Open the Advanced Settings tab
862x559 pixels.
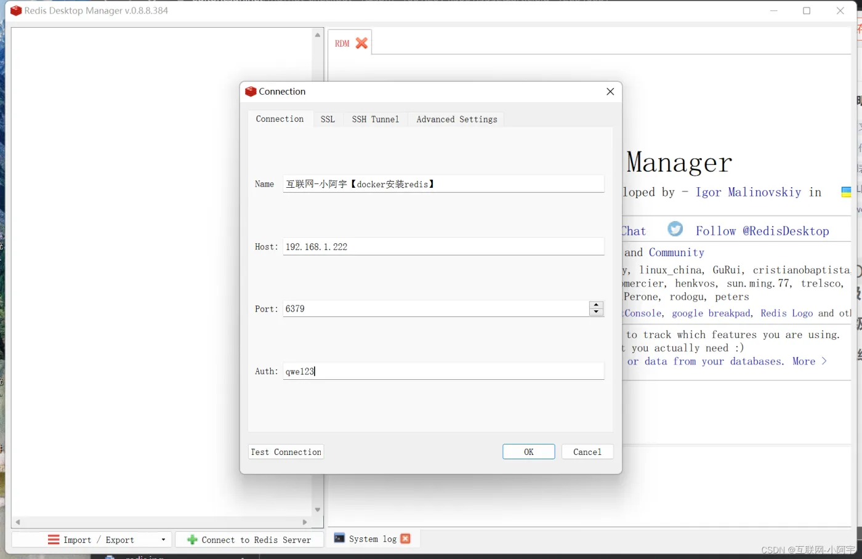click(x=457, y=119)
